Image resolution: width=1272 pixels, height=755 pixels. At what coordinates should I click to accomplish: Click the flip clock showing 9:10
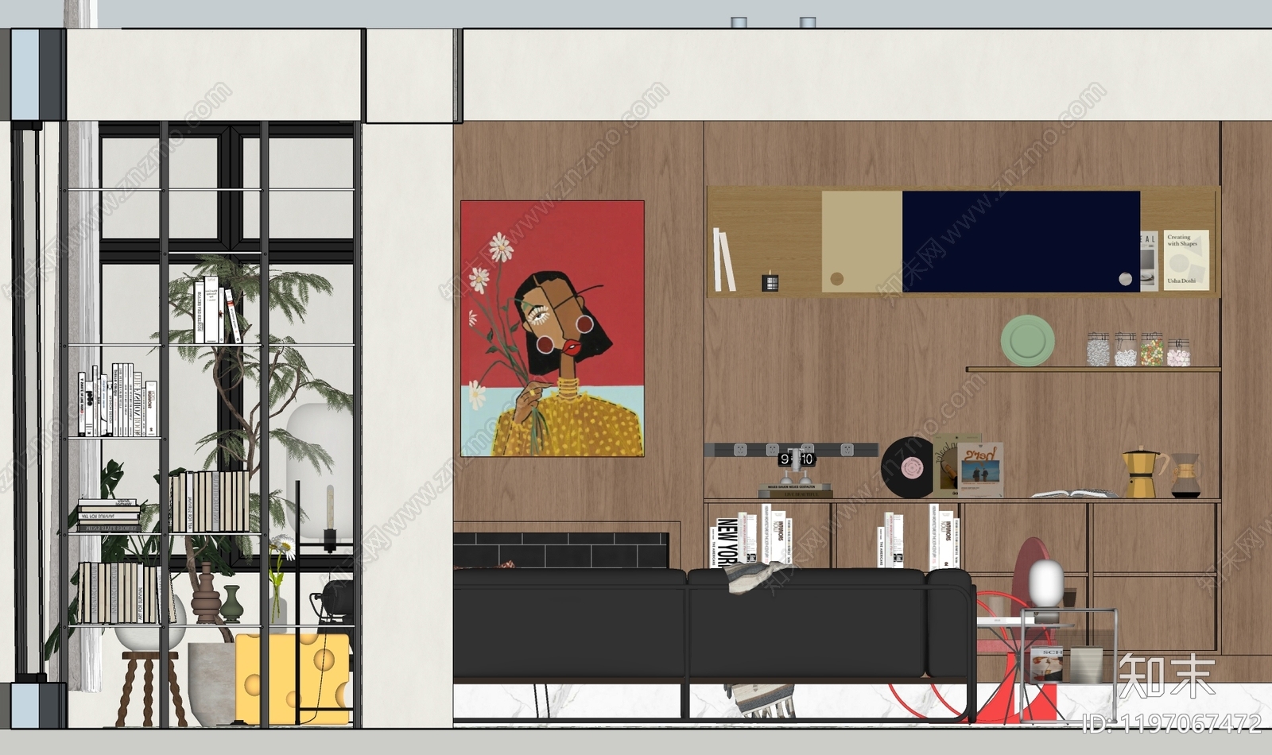[x=796, y=459]
